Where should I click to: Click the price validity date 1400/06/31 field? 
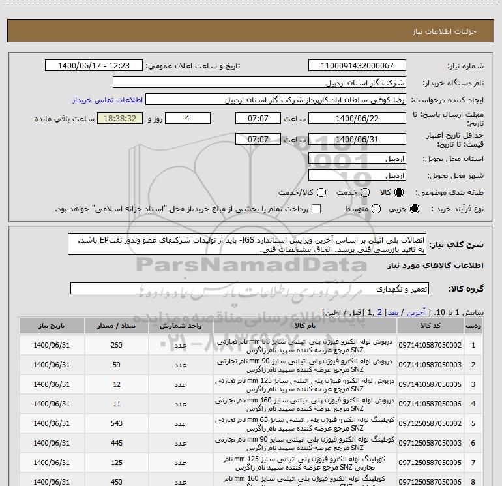pyautogui.click(x=357, y=139)
